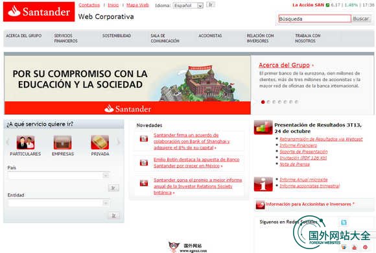The width and height of the screenshot is (376, 253).
Task: Open the Relación con Inversores menu
Action: tap(260, 38)
